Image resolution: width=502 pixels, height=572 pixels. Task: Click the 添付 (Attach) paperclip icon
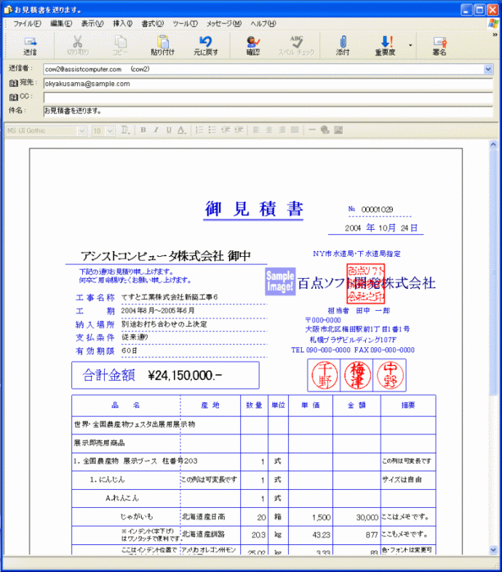pyautogui.click(x=343, y=41)
